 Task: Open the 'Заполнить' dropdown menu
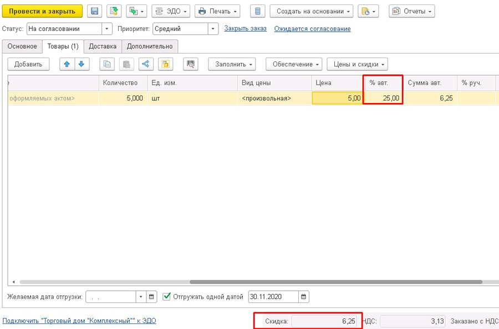pos(232,64)
